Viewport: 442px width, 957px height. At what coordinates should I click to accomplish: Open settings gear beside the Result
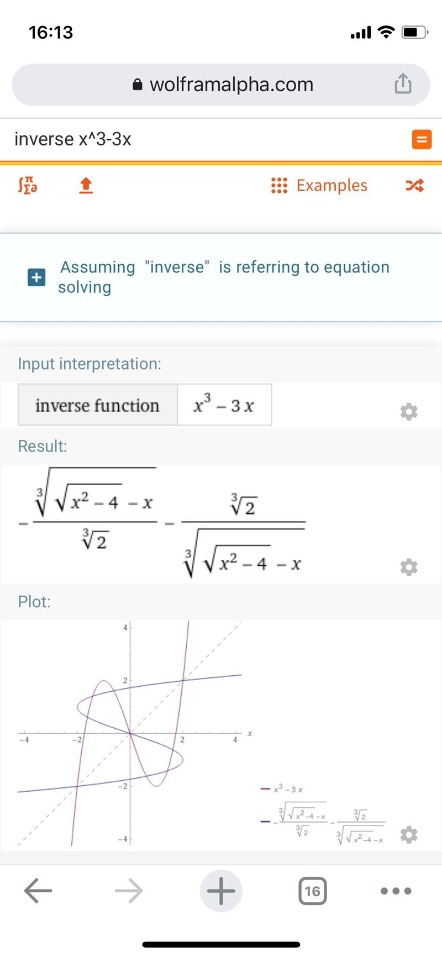coord(408,567)
